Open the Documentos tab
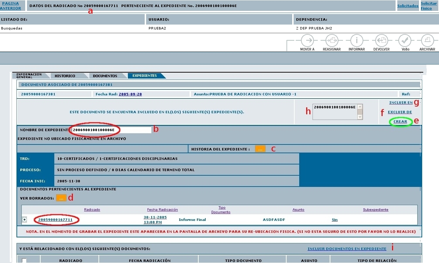This screenshot has height=263, width=439. [x=105, y=76]
